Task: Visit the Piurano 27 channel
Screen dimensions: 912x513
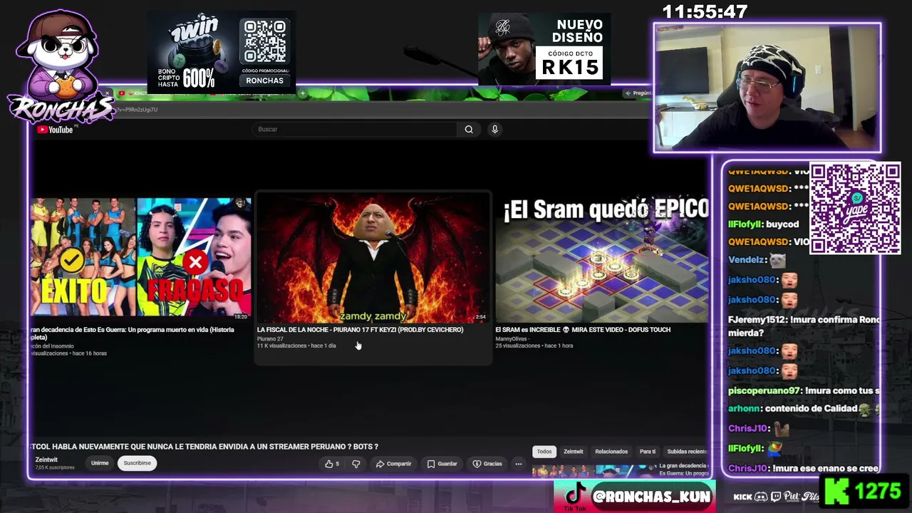Action: pyautogui.click(x=270, y=338)
